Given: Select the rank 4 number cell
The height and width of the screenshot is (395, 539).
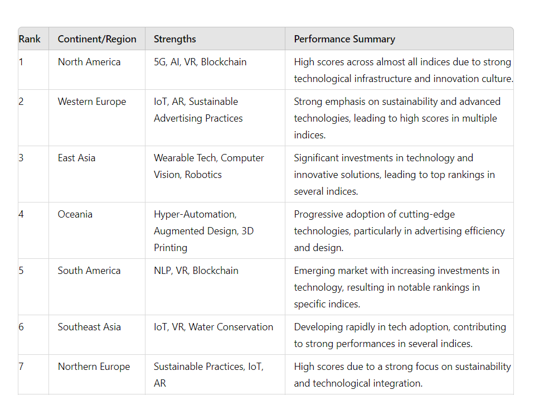Looking at the screenshot, I should pos(33,230).
